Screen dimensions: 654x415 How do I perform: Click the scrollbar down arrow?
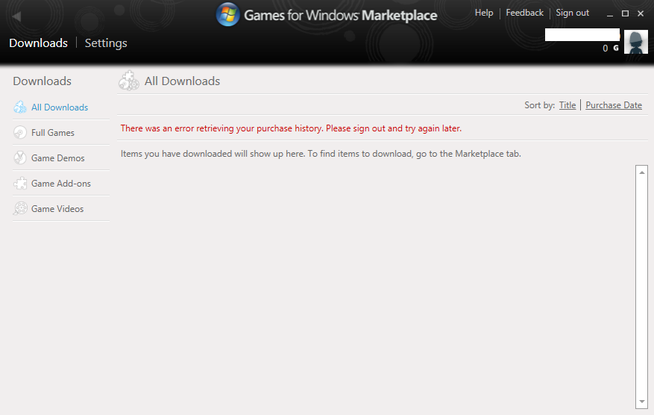tap(642, 402)
